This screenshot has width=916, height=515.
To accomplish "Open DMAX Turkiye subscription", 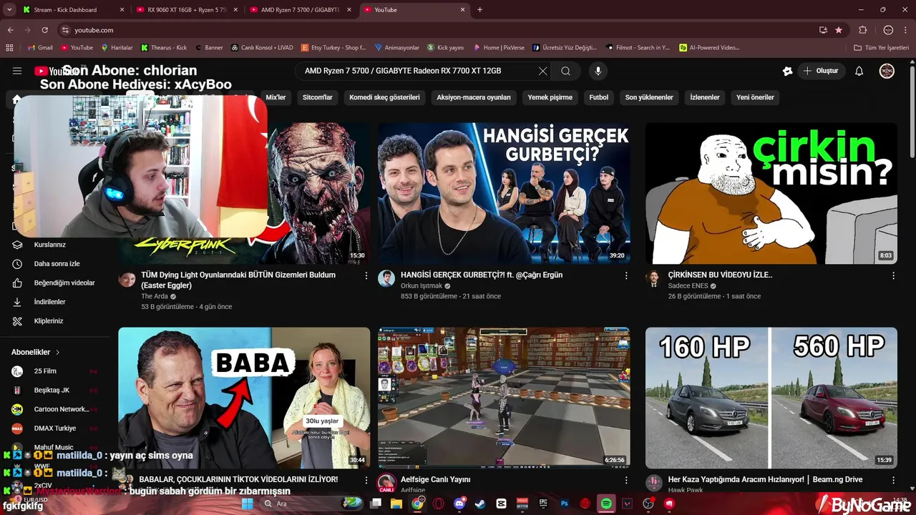I will tap(54, 428).
